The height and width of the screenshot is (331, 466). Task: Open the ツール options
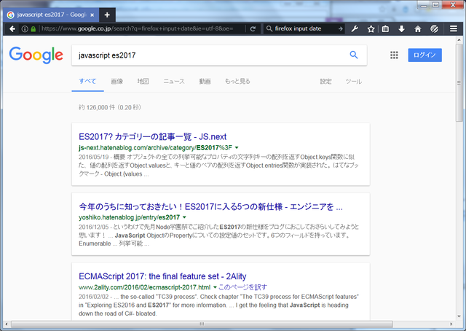(x=353, y=81)
